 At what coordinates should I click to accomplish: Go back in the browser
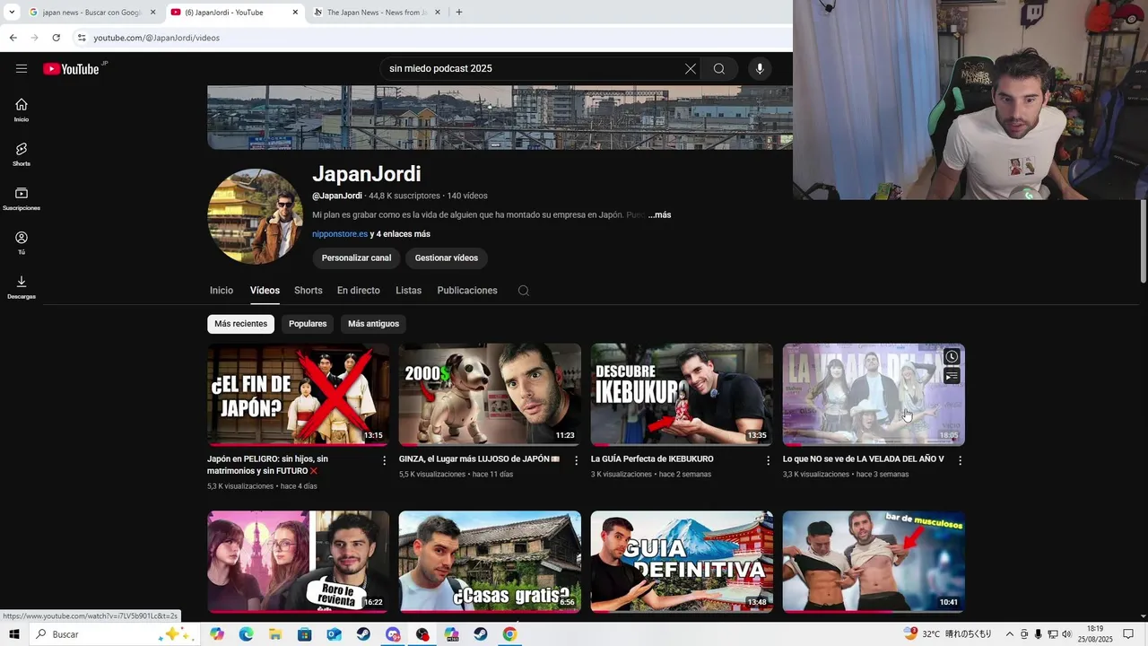click(13, 38)
